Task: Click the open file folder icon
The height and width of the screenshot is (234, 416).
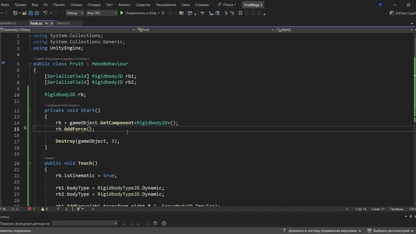Action: click(x=24, y=13)
